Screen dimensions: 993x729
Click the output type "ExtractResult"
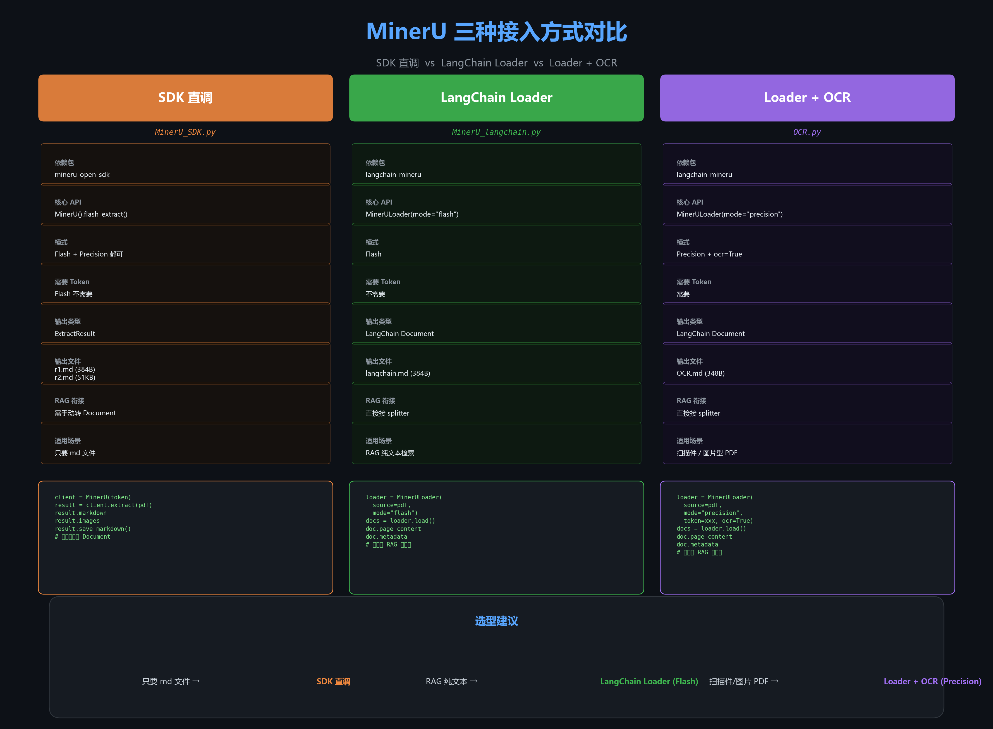click(75, 334)
